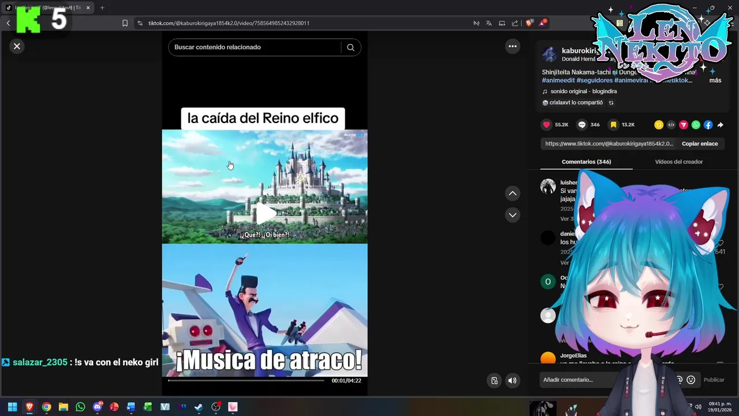Viewport: 739px width, 416px height.
Task: Switch to Comentarios (346) tab
Action: click(586, 162)
